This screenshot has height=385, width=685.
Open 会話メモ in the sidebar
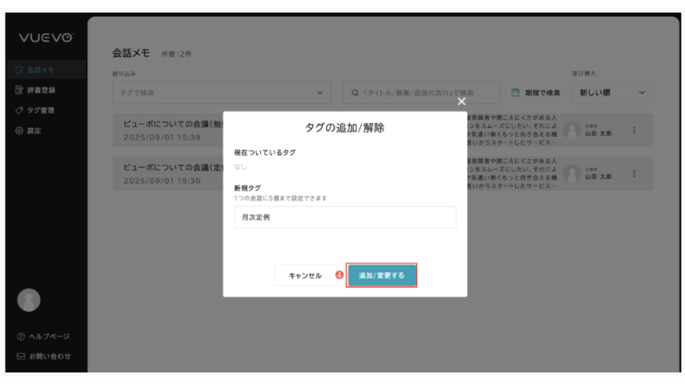point(40,70)
